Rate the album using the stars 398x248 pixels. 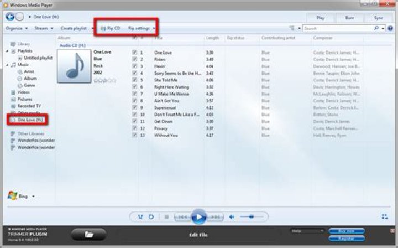(x=105, y=81)
